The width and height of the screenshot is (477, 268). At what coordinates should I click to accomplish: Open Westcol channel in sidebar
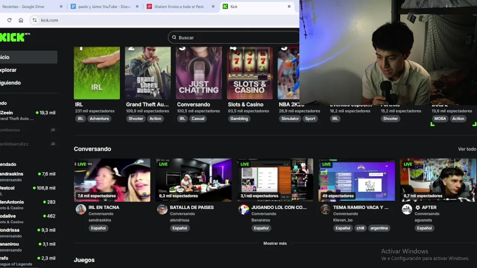click(28, 190)
